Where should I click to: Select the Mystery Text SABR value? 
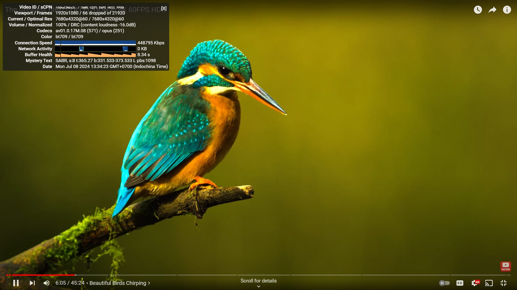tap(106, 60)
